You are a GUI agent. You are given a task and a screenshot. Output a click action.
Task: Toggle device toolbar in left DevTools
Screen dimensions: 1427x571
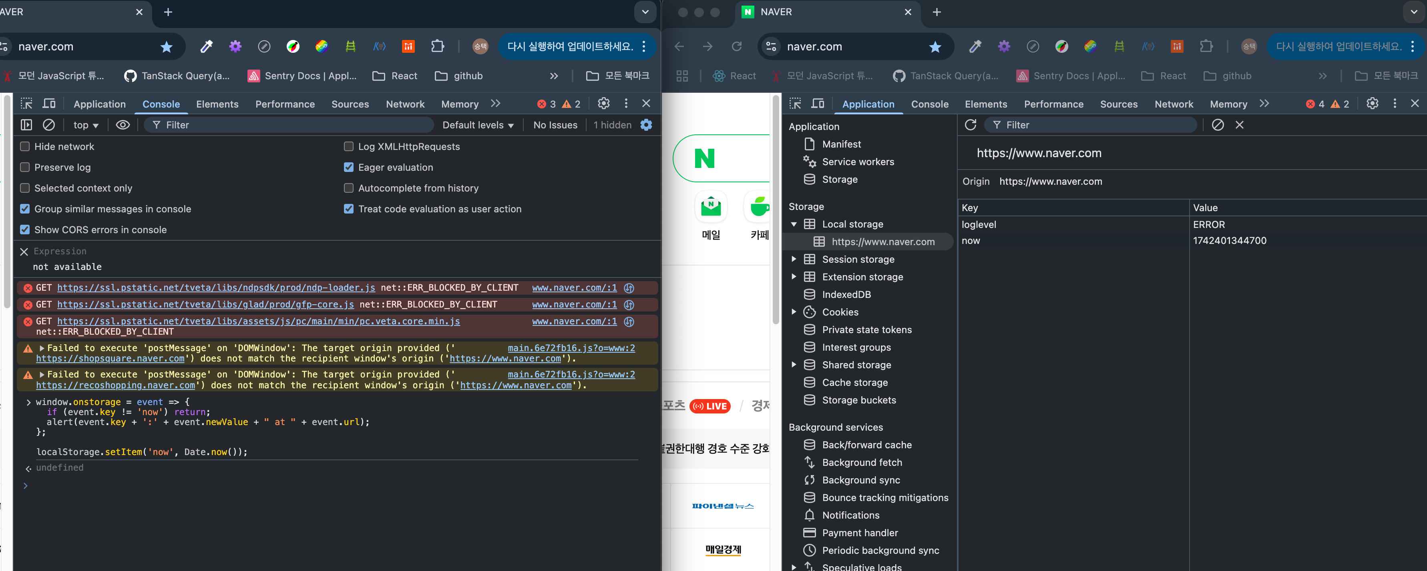[49, 104]
